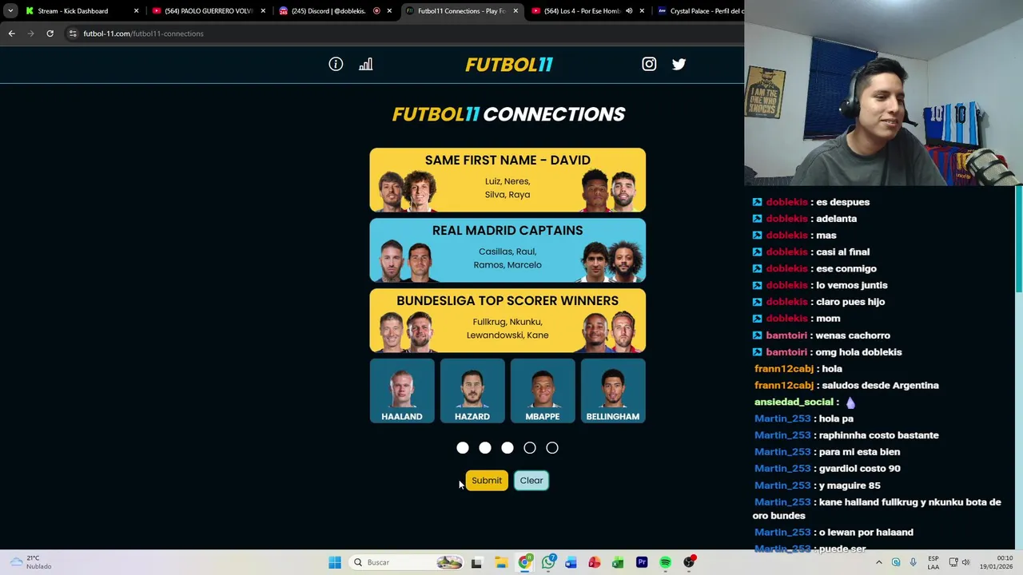The image size is (1023, 575).
Task: Click the FUTBOL11 logo in header
Action: coord(508,65)
